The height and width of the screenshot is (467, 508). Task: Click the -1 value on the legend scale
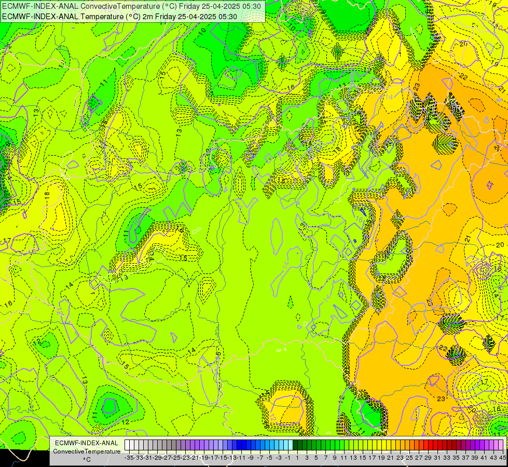(x=287, y=458)
